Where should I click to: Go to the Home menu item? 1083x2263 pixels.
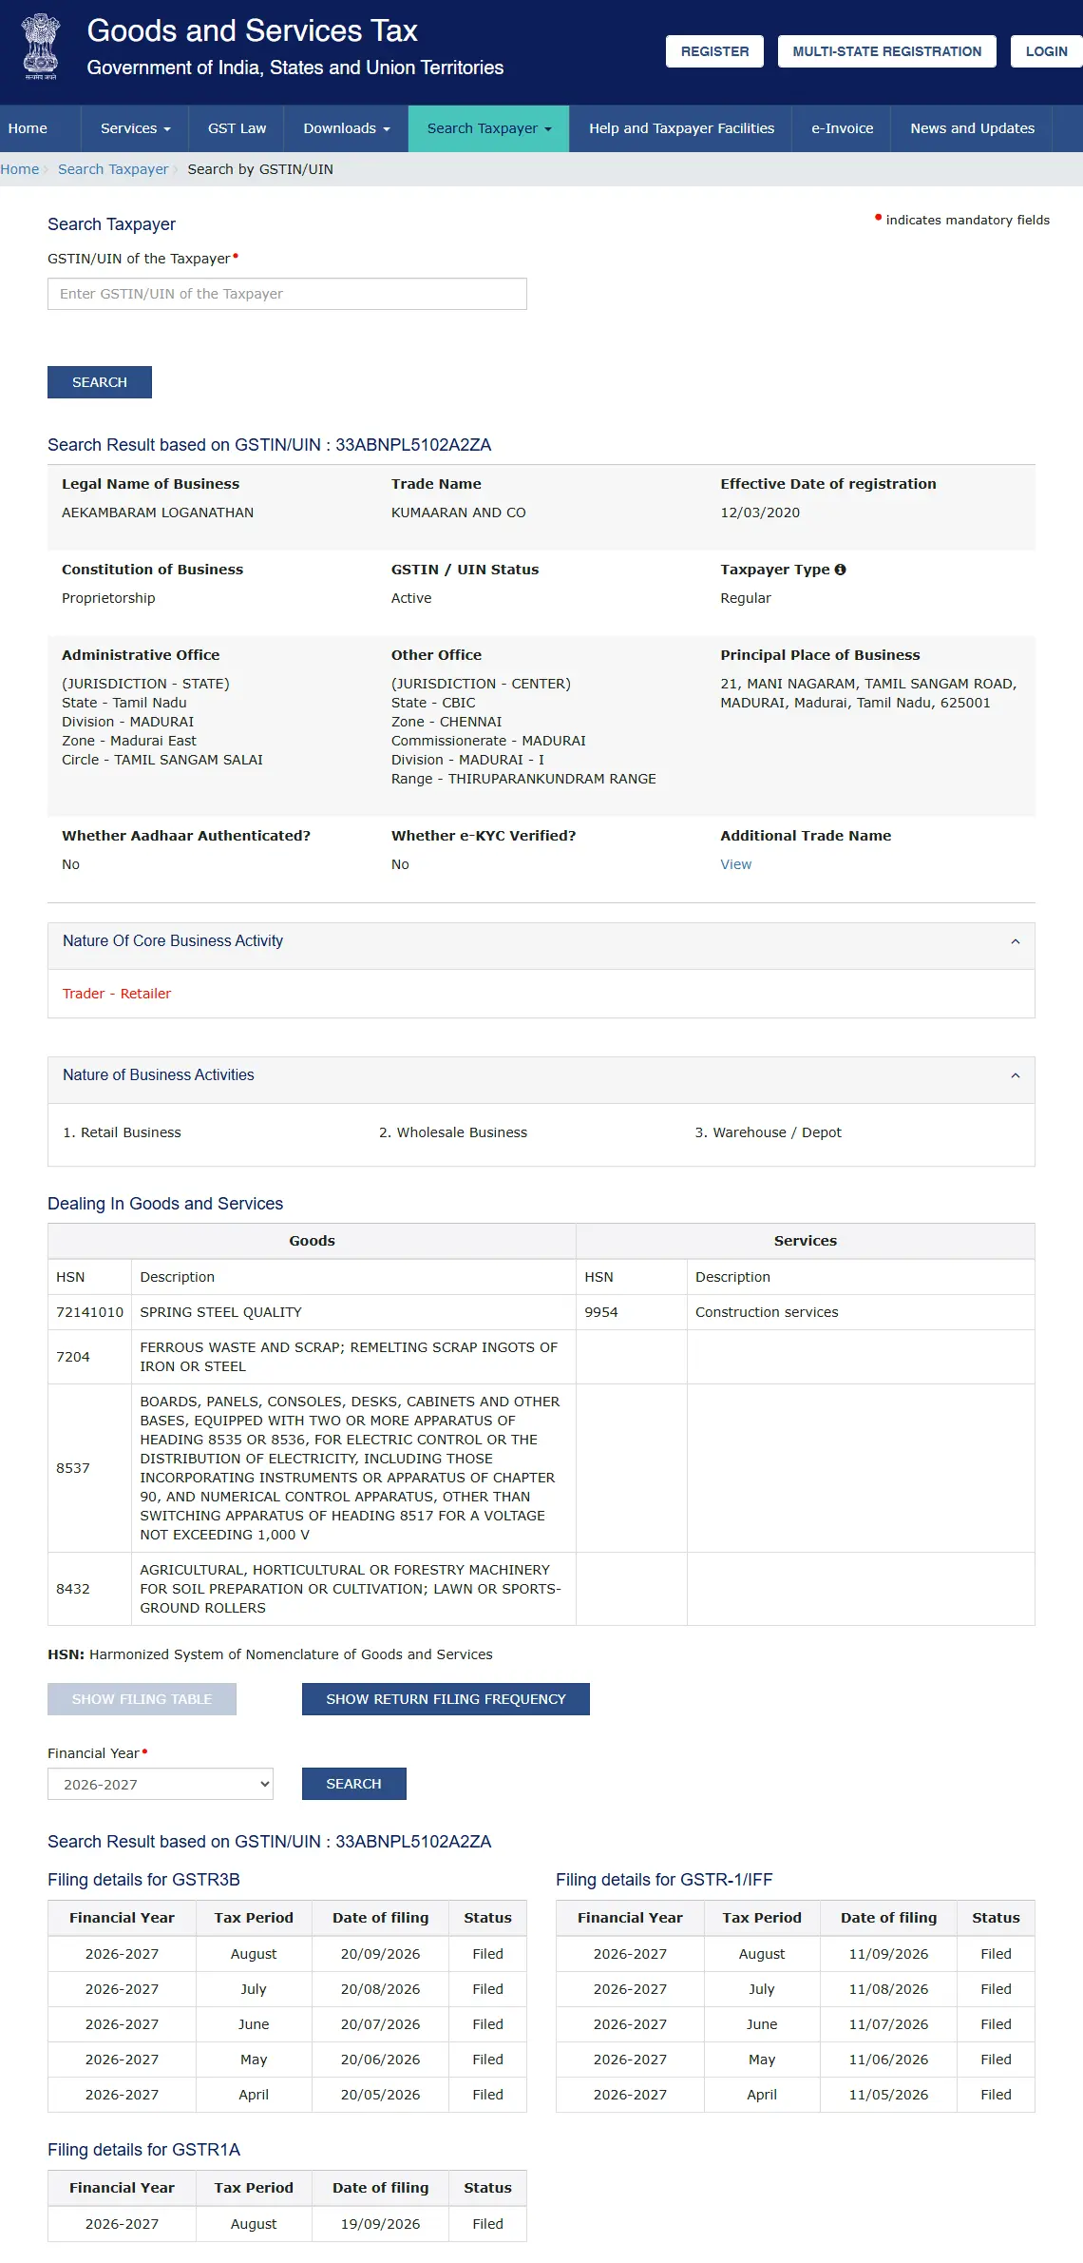[x=28, y=128]
